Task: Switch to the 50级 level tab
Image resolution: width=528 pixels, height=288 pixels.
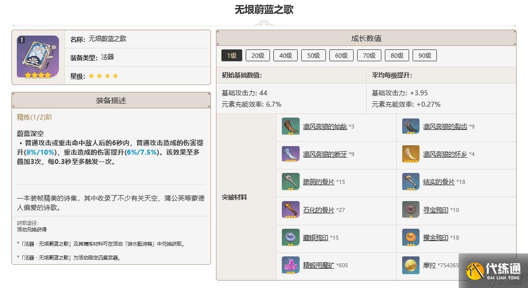Action: point(314,55)
